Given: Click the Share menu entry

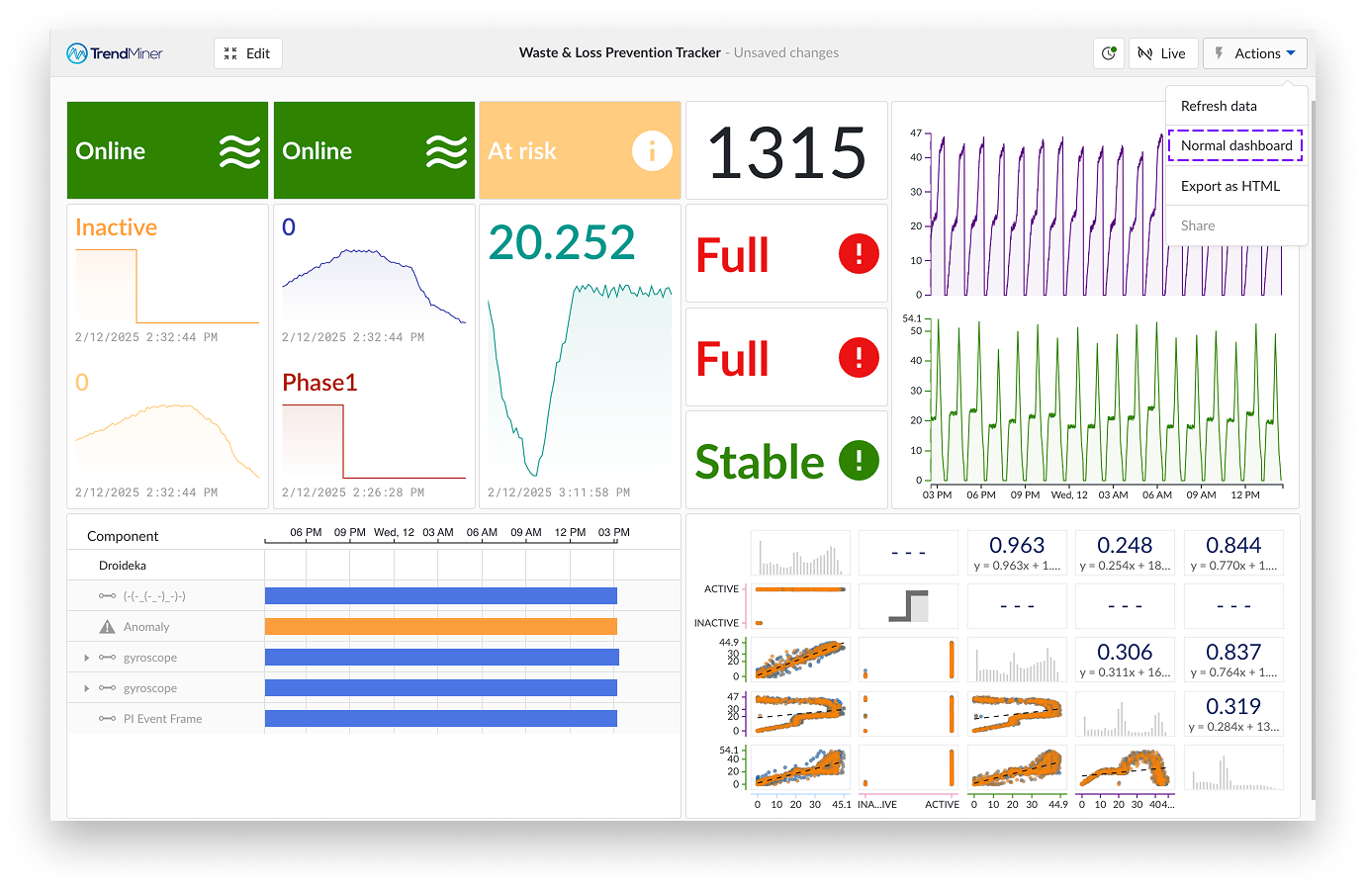Looking at the screenshot, I should (1197, 225).
